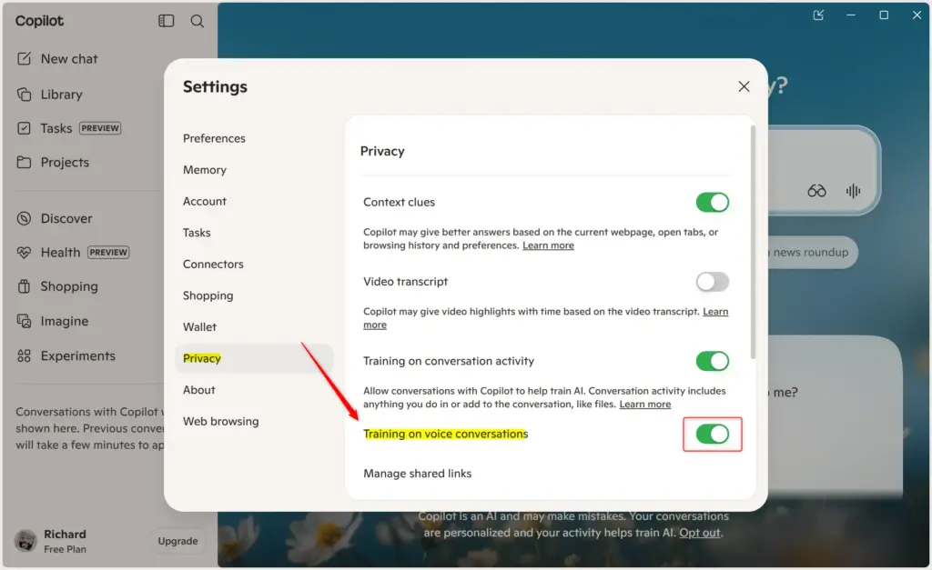Click the PREVIEW badge next to Health
The image size is (932, 570).
[108, 253]
